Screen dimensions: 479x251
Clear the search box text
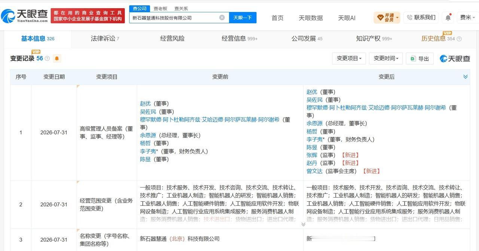tap(222, 18)
